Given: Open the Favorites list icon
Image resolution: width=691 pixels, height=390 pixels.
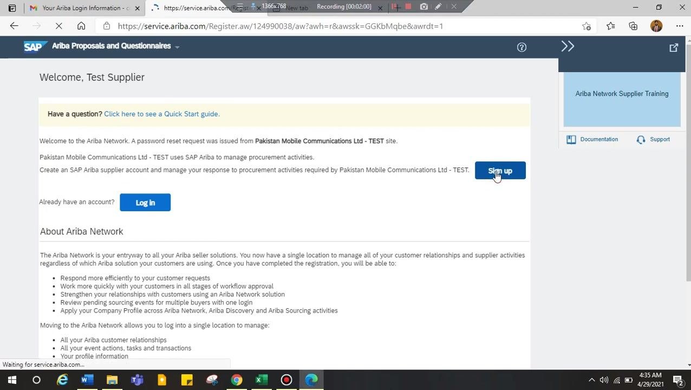Looking at the screenshot, I should (611, 26).
